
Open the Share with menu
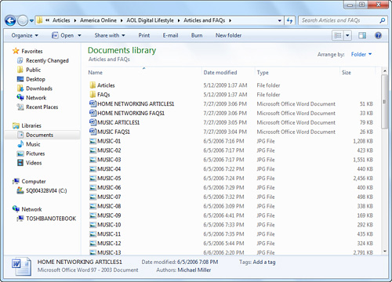click(110, 35)
